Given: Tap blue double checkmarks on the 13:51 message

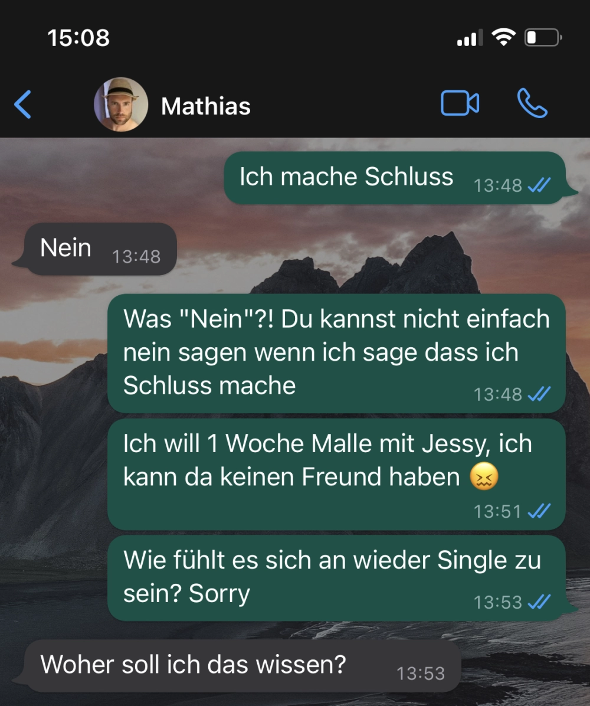Looking at the screenshot, I should pyautogui.click(x=539, y=511).
